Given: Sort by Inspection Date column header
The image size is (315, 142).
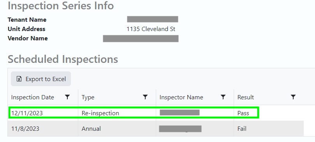Looking at the screenshot, I should (x=33, y=97).
